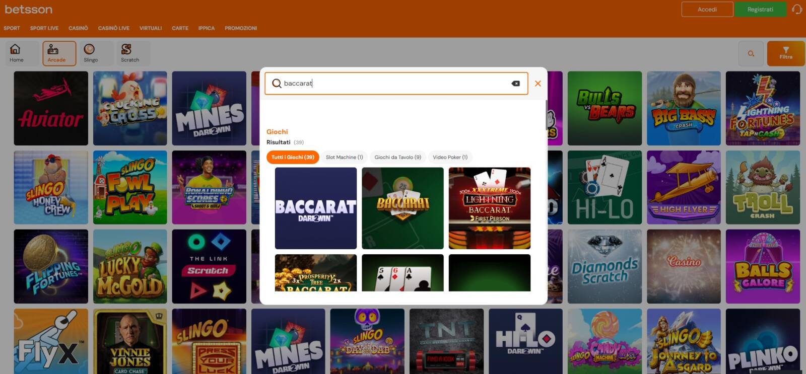806x374 pixels.
Task: Open the Filtra filter button
Action: click(785, 53)
